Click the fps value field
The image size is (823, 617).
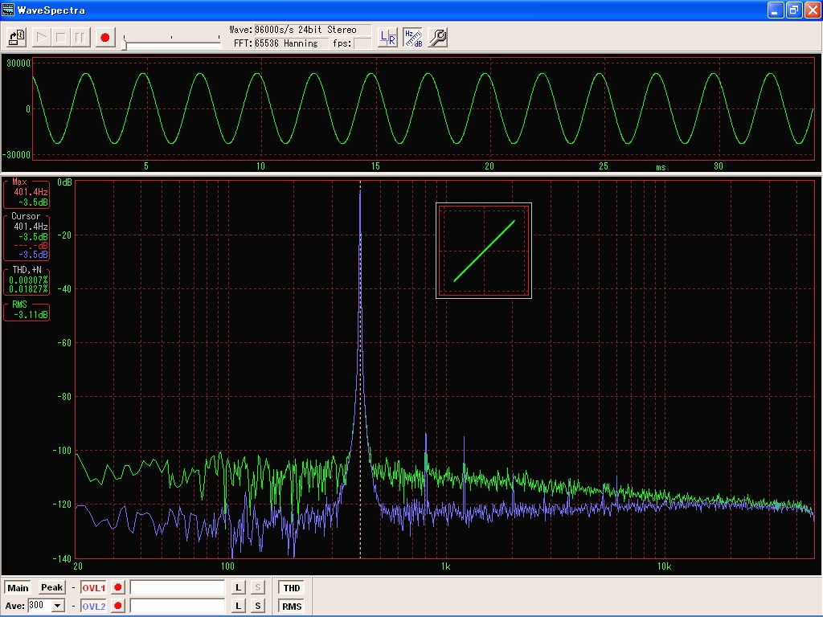[362, 43]
